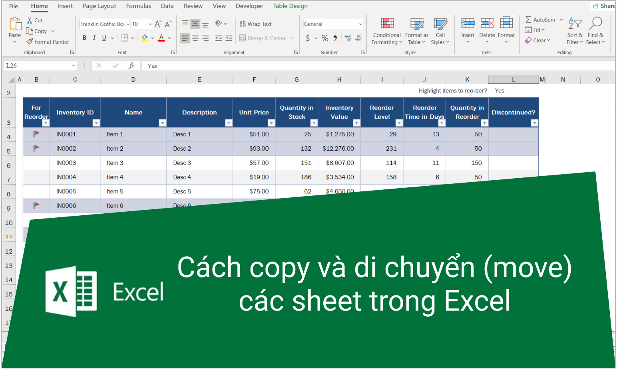
Task: Open Find & Select magnifier
Action: (595, 31)
